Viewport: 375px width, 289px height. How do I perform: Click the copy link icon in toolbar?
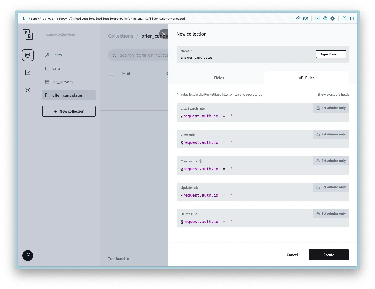click(298, 19)
